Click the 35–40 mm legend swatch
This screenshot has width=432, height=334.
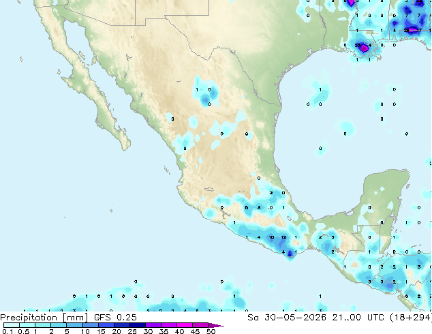168,325
